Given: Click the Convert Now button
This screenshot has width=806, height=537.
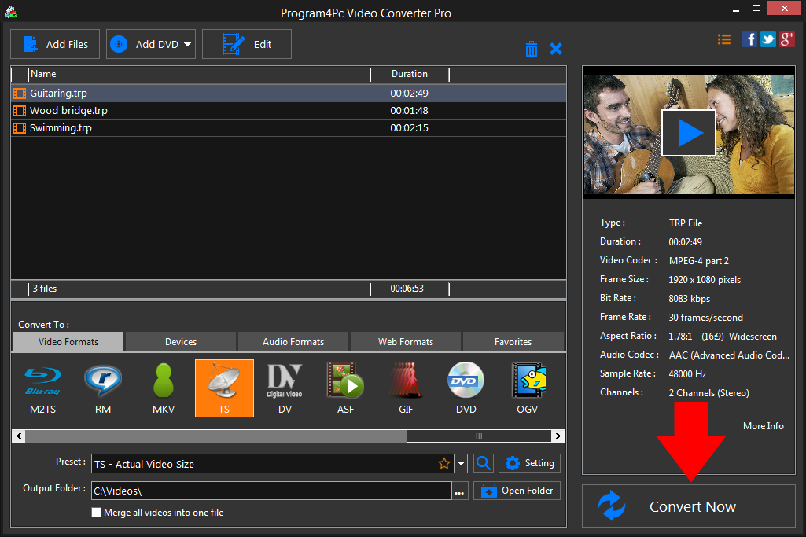Looking at the screenshot, I should 689,506.
